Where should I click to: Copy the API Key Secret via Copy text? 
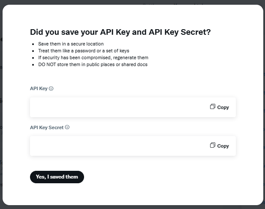pos(223,146)
